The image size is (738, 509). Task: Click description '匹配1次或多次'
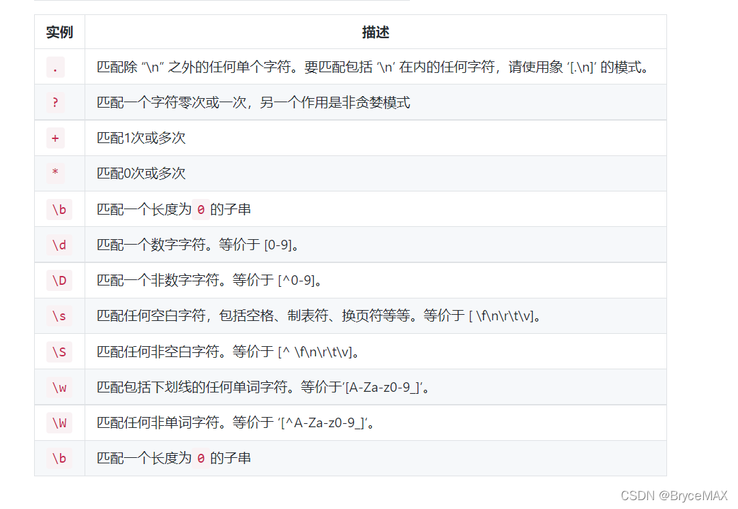(x=141, y=138)
